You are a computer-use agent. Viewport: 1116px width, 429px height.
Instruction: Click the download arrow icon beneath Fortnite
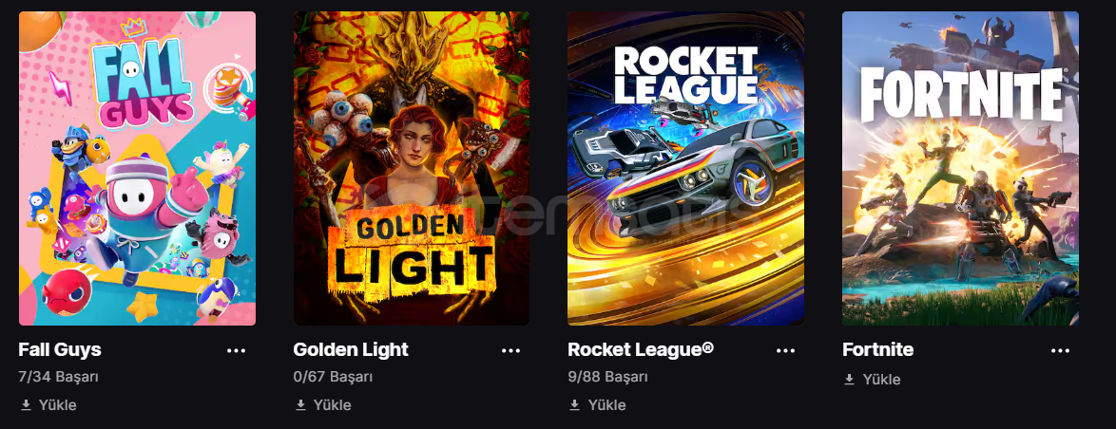tap(850, 380)
